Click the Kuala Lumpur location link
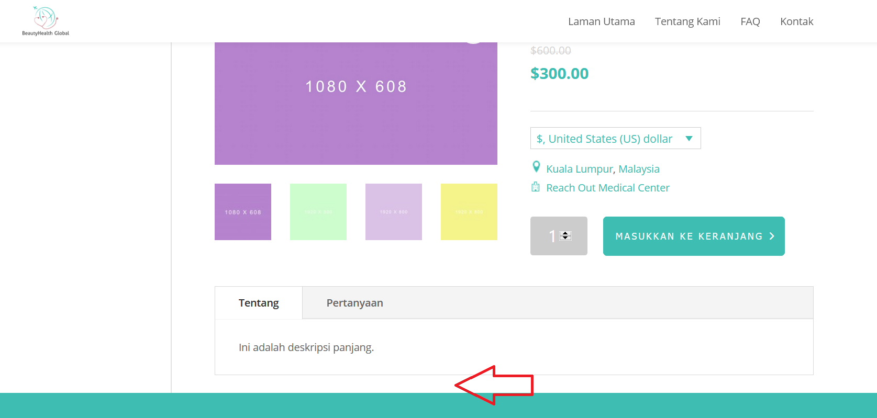877x418 pixels. click(580, 169)
